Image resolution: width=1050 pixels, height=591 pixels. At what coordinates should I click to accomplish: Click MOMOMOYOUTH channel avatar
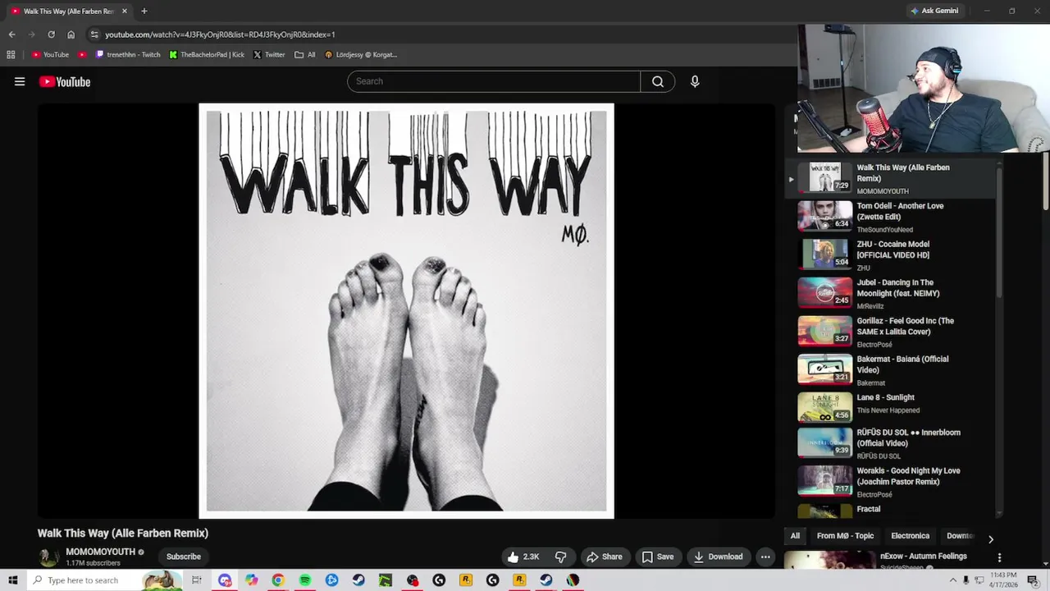coord(49,557)
